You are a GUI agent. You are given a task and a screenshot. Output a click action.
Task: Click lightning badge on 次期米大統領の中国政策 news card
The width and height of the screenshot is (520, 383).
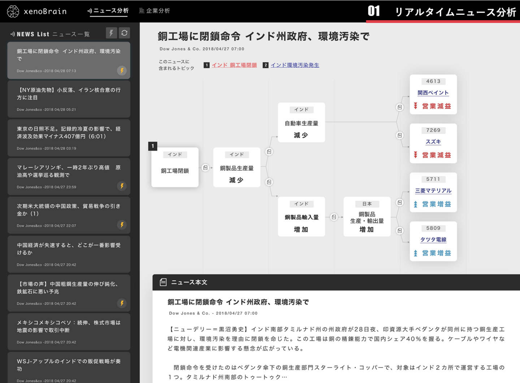click(122, 225)
